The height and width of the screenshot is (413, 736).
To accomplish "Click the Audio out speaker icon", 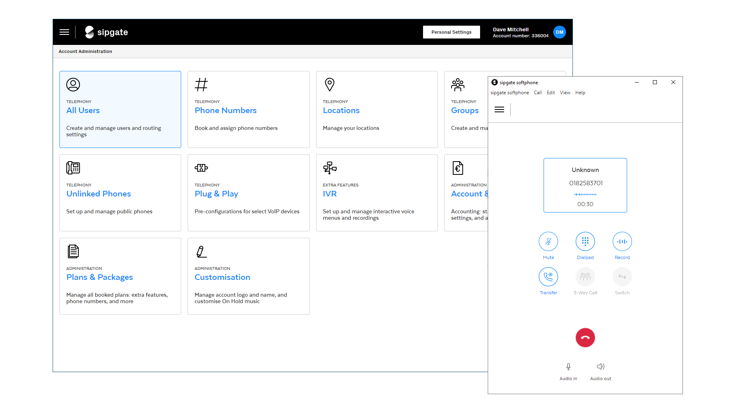I will pyautogui.click(x=600, y=366).
